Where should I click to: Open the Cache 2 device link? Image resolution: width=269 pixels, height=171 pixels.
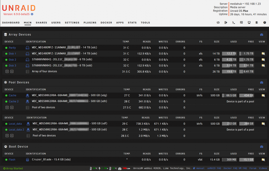click(14, 101)
